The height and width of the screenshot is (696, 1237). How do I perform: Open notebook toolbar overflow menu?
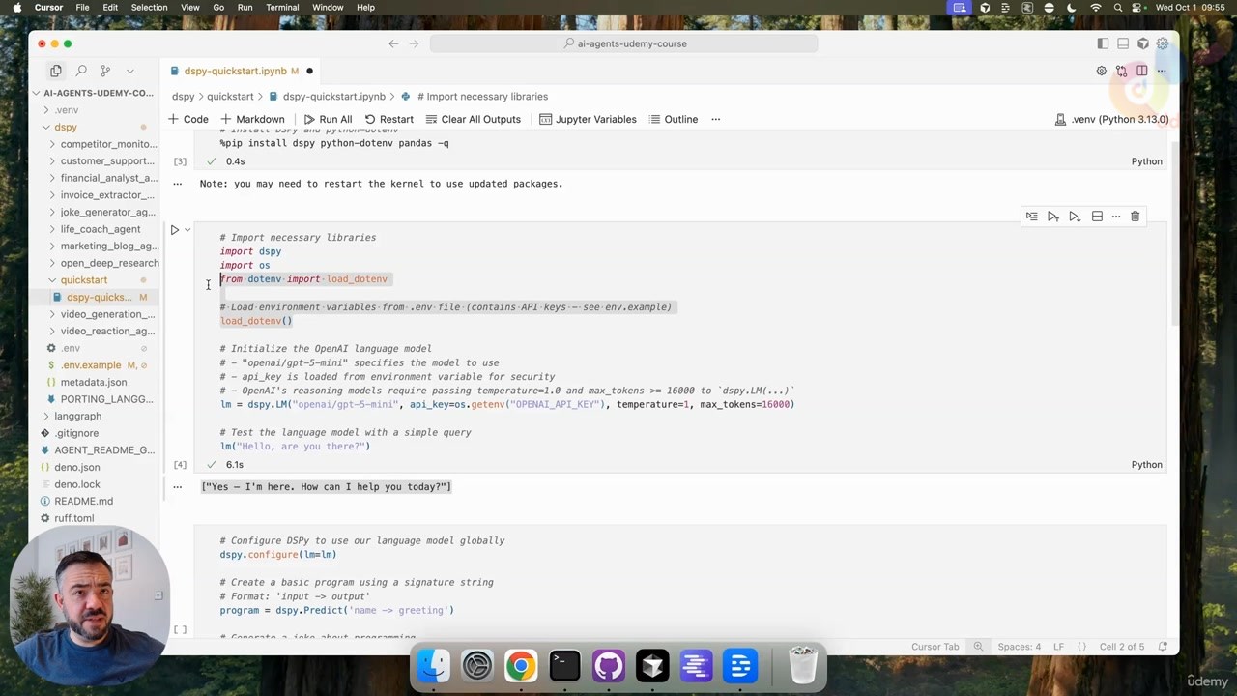point(716,119)
